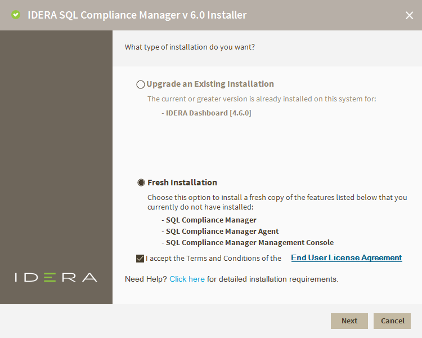Uncheck the accept Terms and Conditions checkbox
The image size is (422, 338).
tap(140, 259)
